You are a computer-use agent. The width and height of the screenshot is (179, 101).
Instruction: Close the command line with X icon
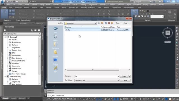45,92
